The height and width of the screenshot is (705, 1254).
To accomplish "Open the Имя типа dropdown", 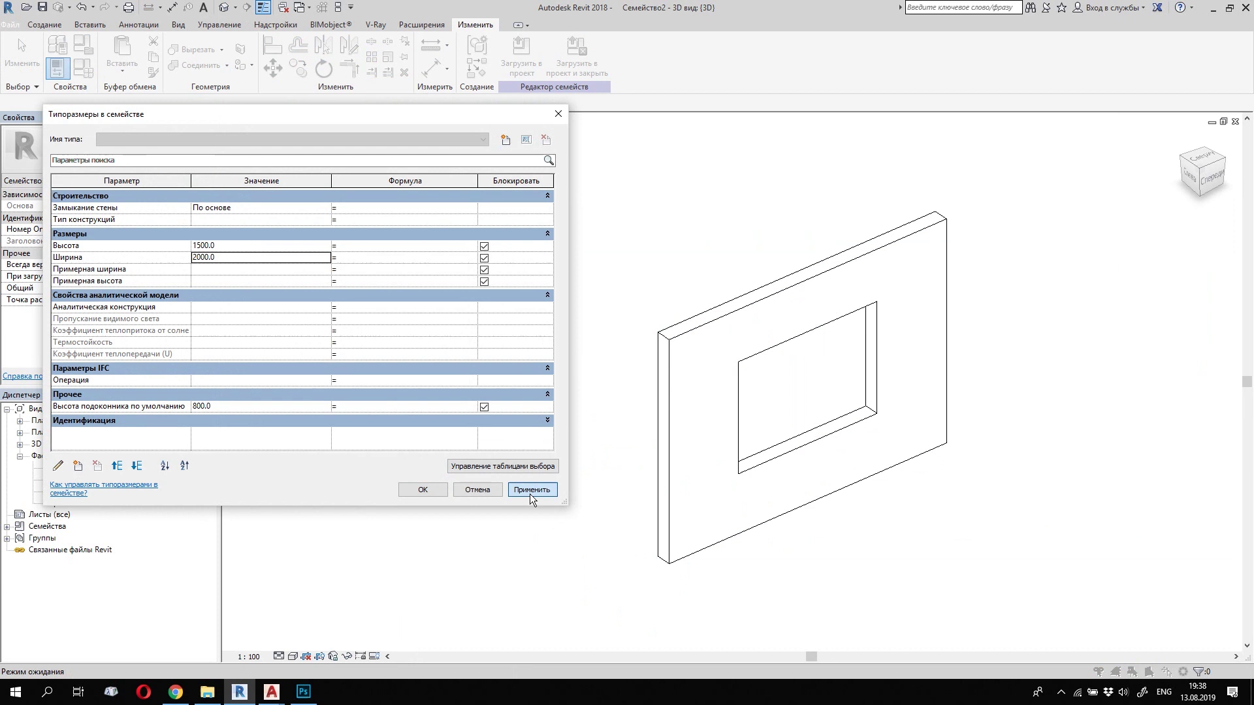I will tap(483, 140).
